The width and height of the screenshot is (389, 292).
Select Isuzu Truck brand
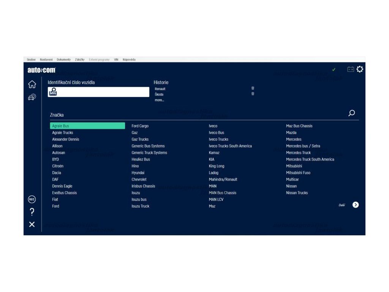(x=141, y=206)
